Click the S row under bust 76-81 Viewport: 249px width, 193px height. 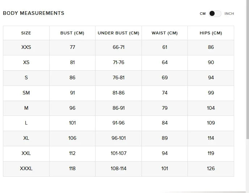(x=118, y=77)
